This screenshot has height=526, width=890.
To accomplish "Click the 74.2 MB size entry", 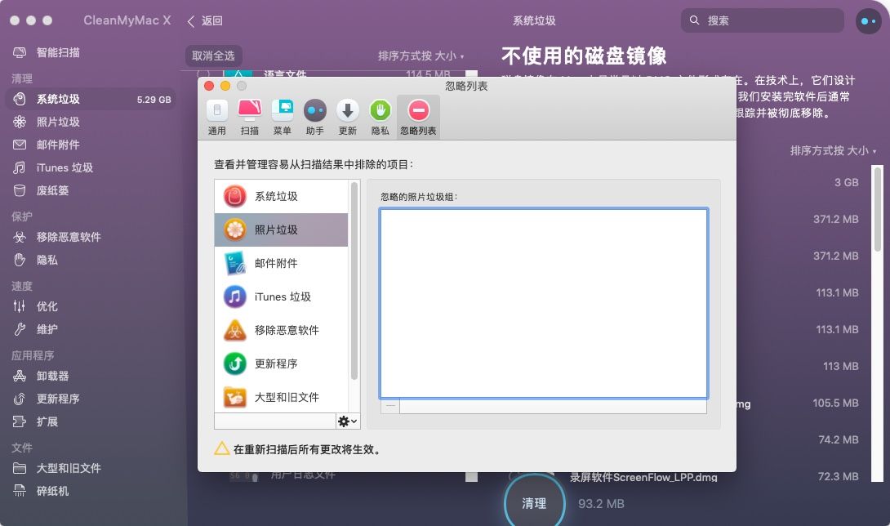I will pos(839,439).
